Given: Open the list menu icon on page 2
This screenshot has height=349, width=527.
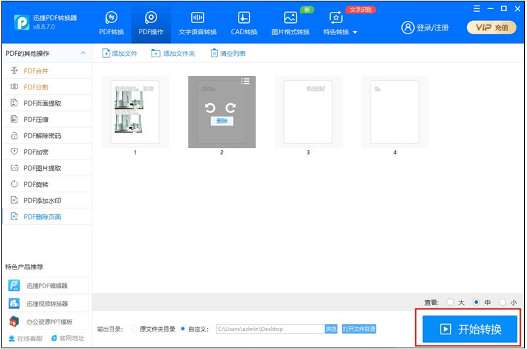Looking at the screenshot, I should coord(246,82).
